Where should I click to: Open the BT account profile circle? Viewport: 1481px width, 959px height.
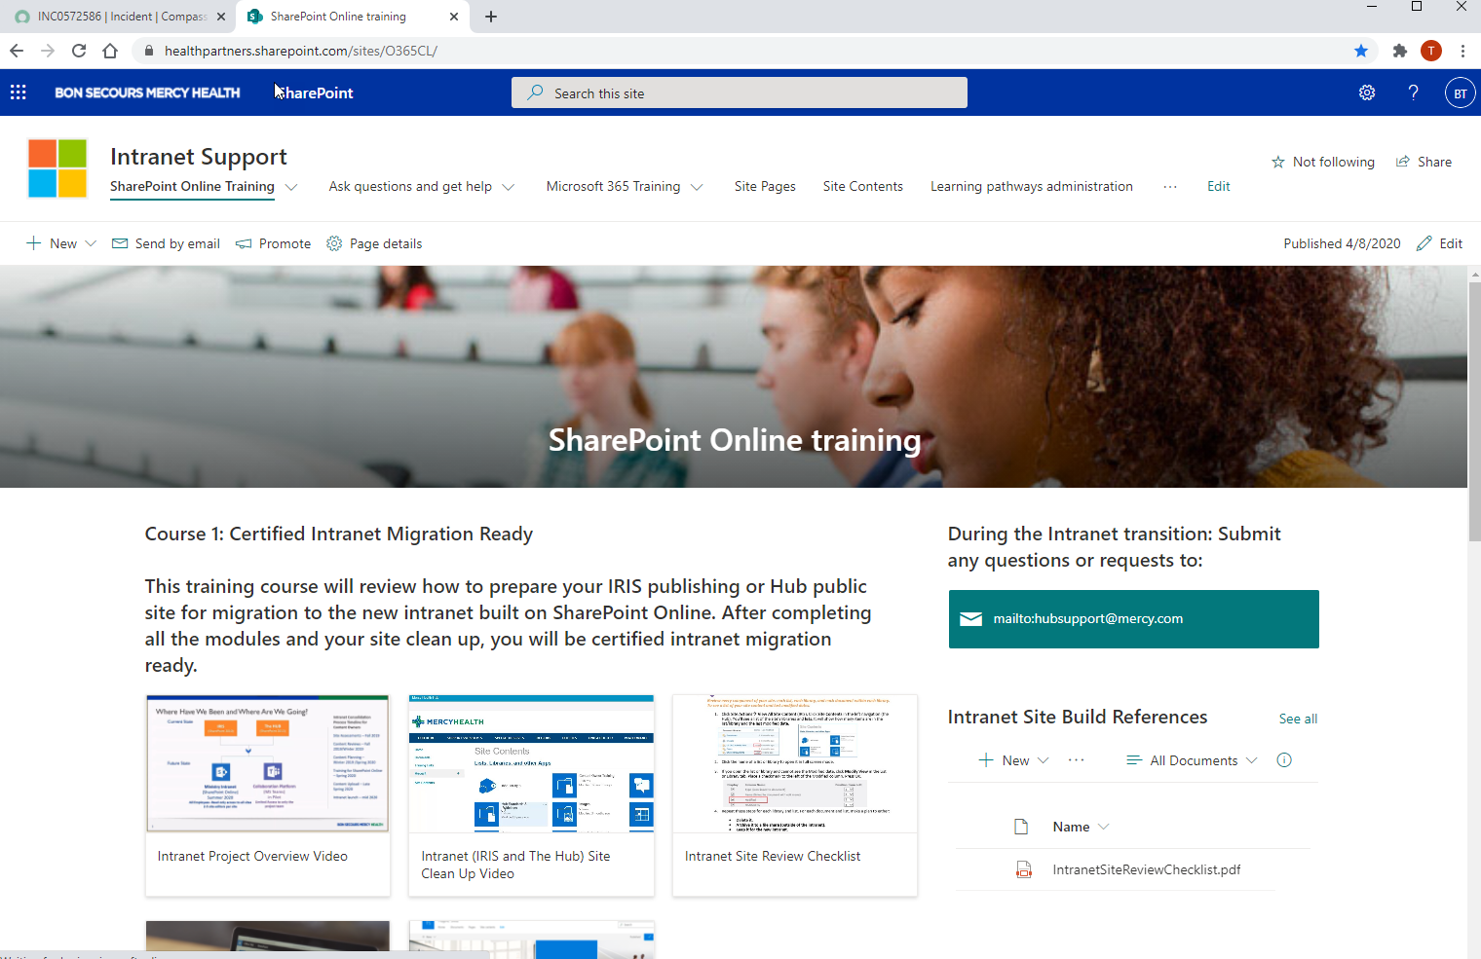1460,93
